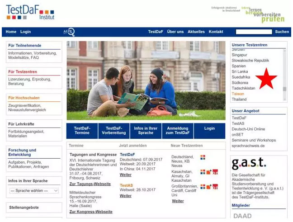Click the Infos in Ihrer Sprache button
This screenshot has height=222, width=293.
146,131
